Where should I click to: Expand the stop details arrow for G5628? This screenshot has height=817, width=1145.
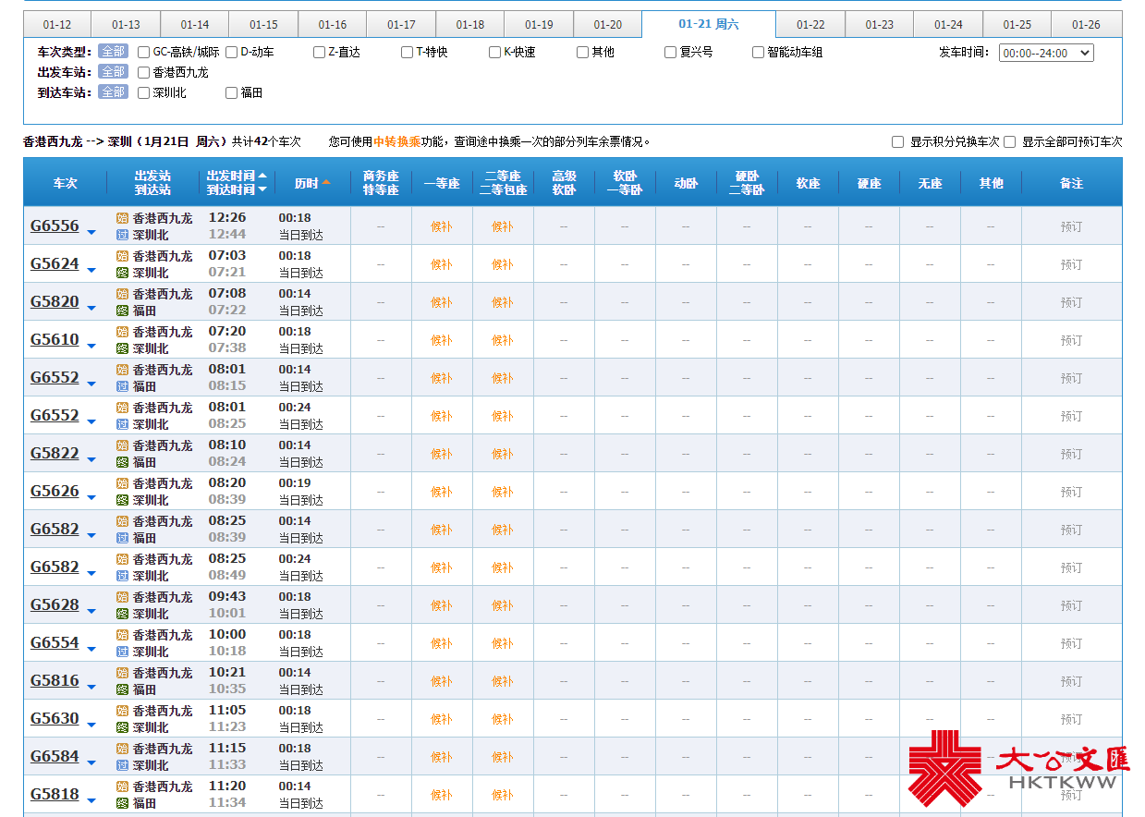(x=91, y=612)
